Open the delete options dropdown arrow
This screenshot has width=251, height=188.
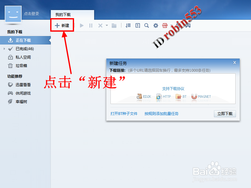click(x=107, y=25)
